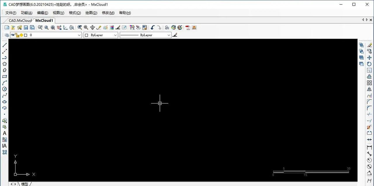Click the lineweight settings icon
This screenshot has width=374, height=186.
pos(175,35)
